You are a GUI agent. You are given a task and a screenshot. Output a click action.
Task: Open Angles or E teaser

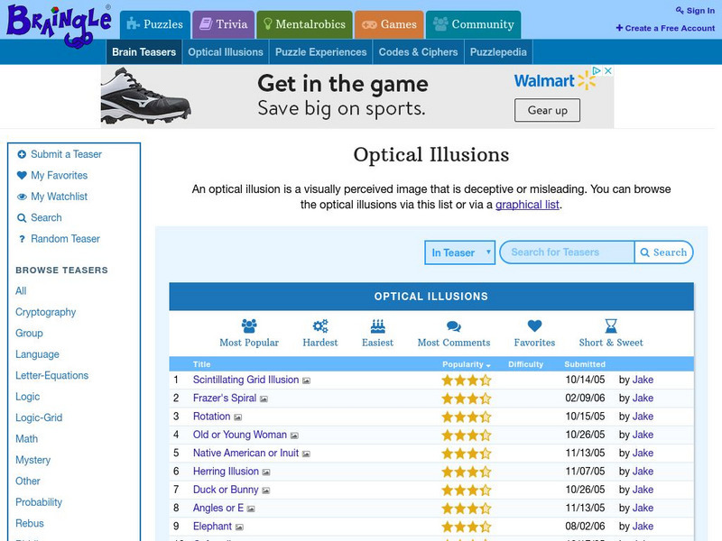click(218, 508)
